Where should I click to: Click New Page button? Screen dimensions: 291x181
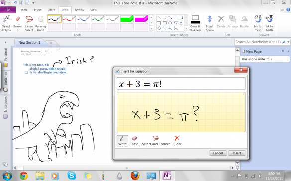click(x=252, y=51)
